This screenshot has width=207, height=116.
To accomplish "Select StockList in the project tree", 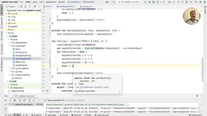I will pyautogui.click(x=20, y=62).
